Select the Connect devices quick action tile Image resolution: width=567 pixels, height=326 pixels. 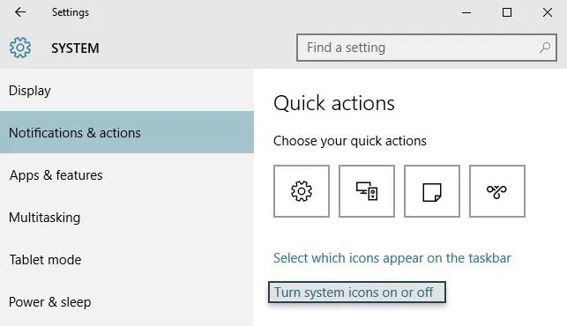[367, 191]
